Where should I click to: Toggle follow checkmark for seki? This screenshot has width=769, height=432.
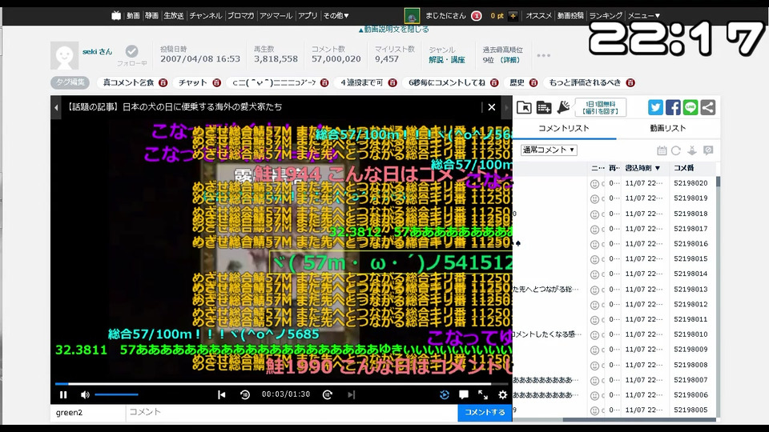tap(131, 51)
